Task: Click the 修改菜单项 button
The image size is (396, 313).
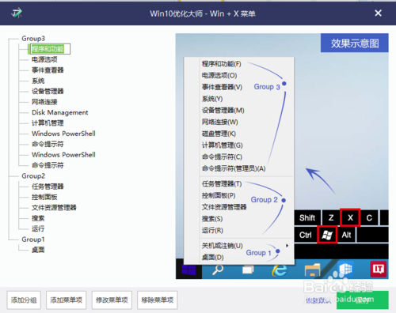Action: pos(112,300)
